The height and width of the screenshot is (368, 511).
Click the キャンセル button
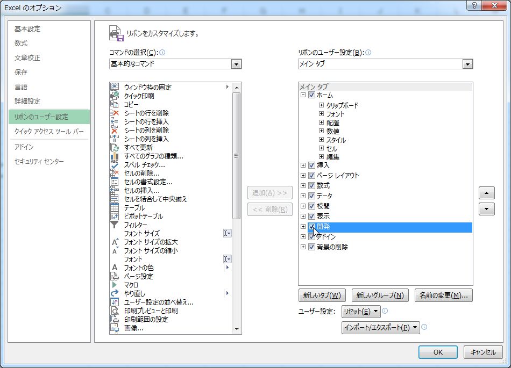[x=483, y=352]
